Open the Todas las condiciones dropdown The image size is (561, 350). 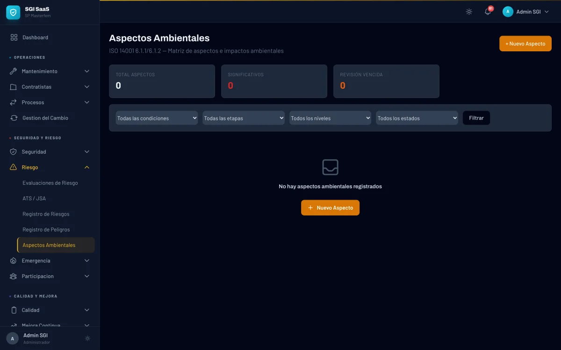157,118
